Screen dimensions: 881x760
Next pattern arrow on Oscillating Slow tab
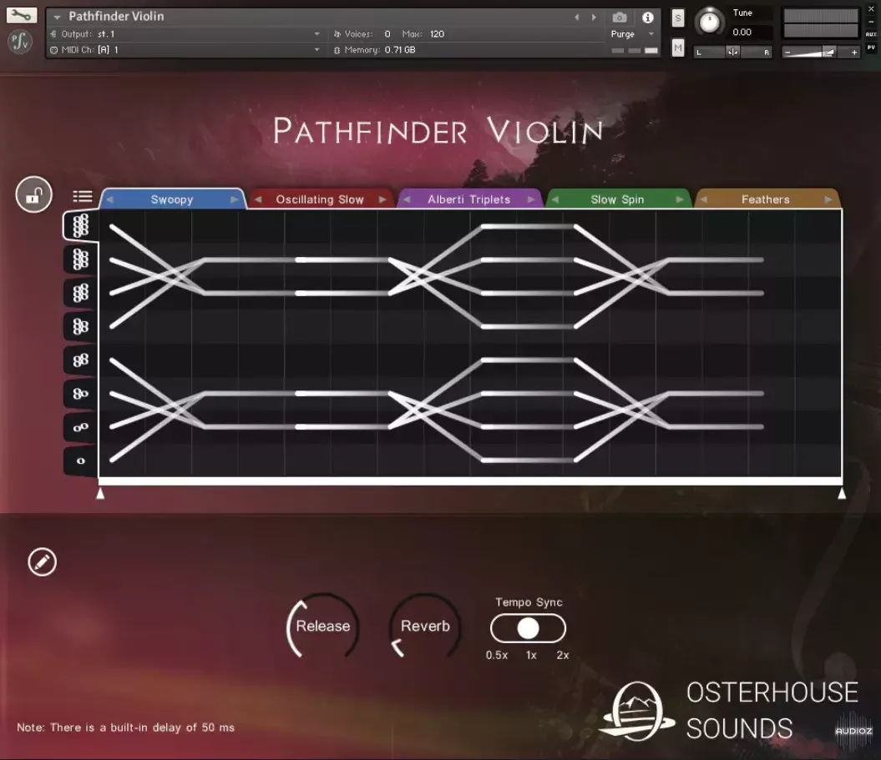[x=382, y=200]
